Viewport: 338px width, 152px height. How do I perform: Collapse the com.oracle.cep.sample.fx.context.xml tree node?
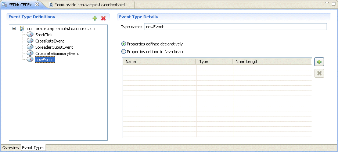[14, 28]
